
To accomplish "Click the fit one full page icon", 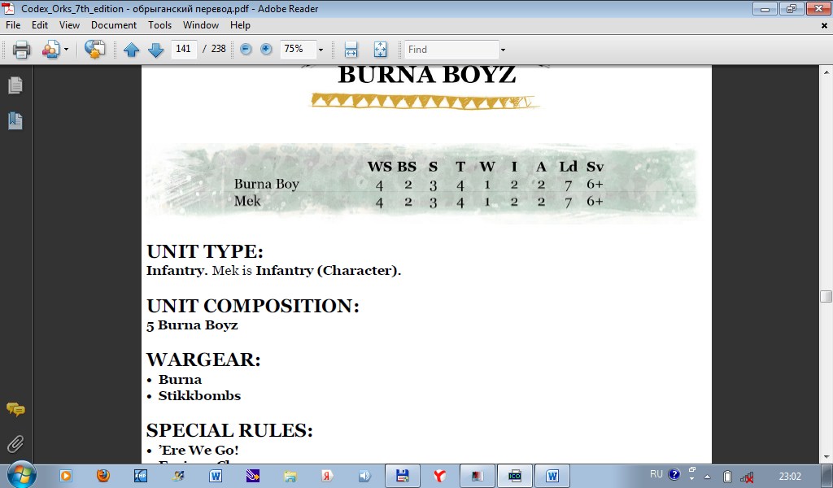I will pos(381,50).
